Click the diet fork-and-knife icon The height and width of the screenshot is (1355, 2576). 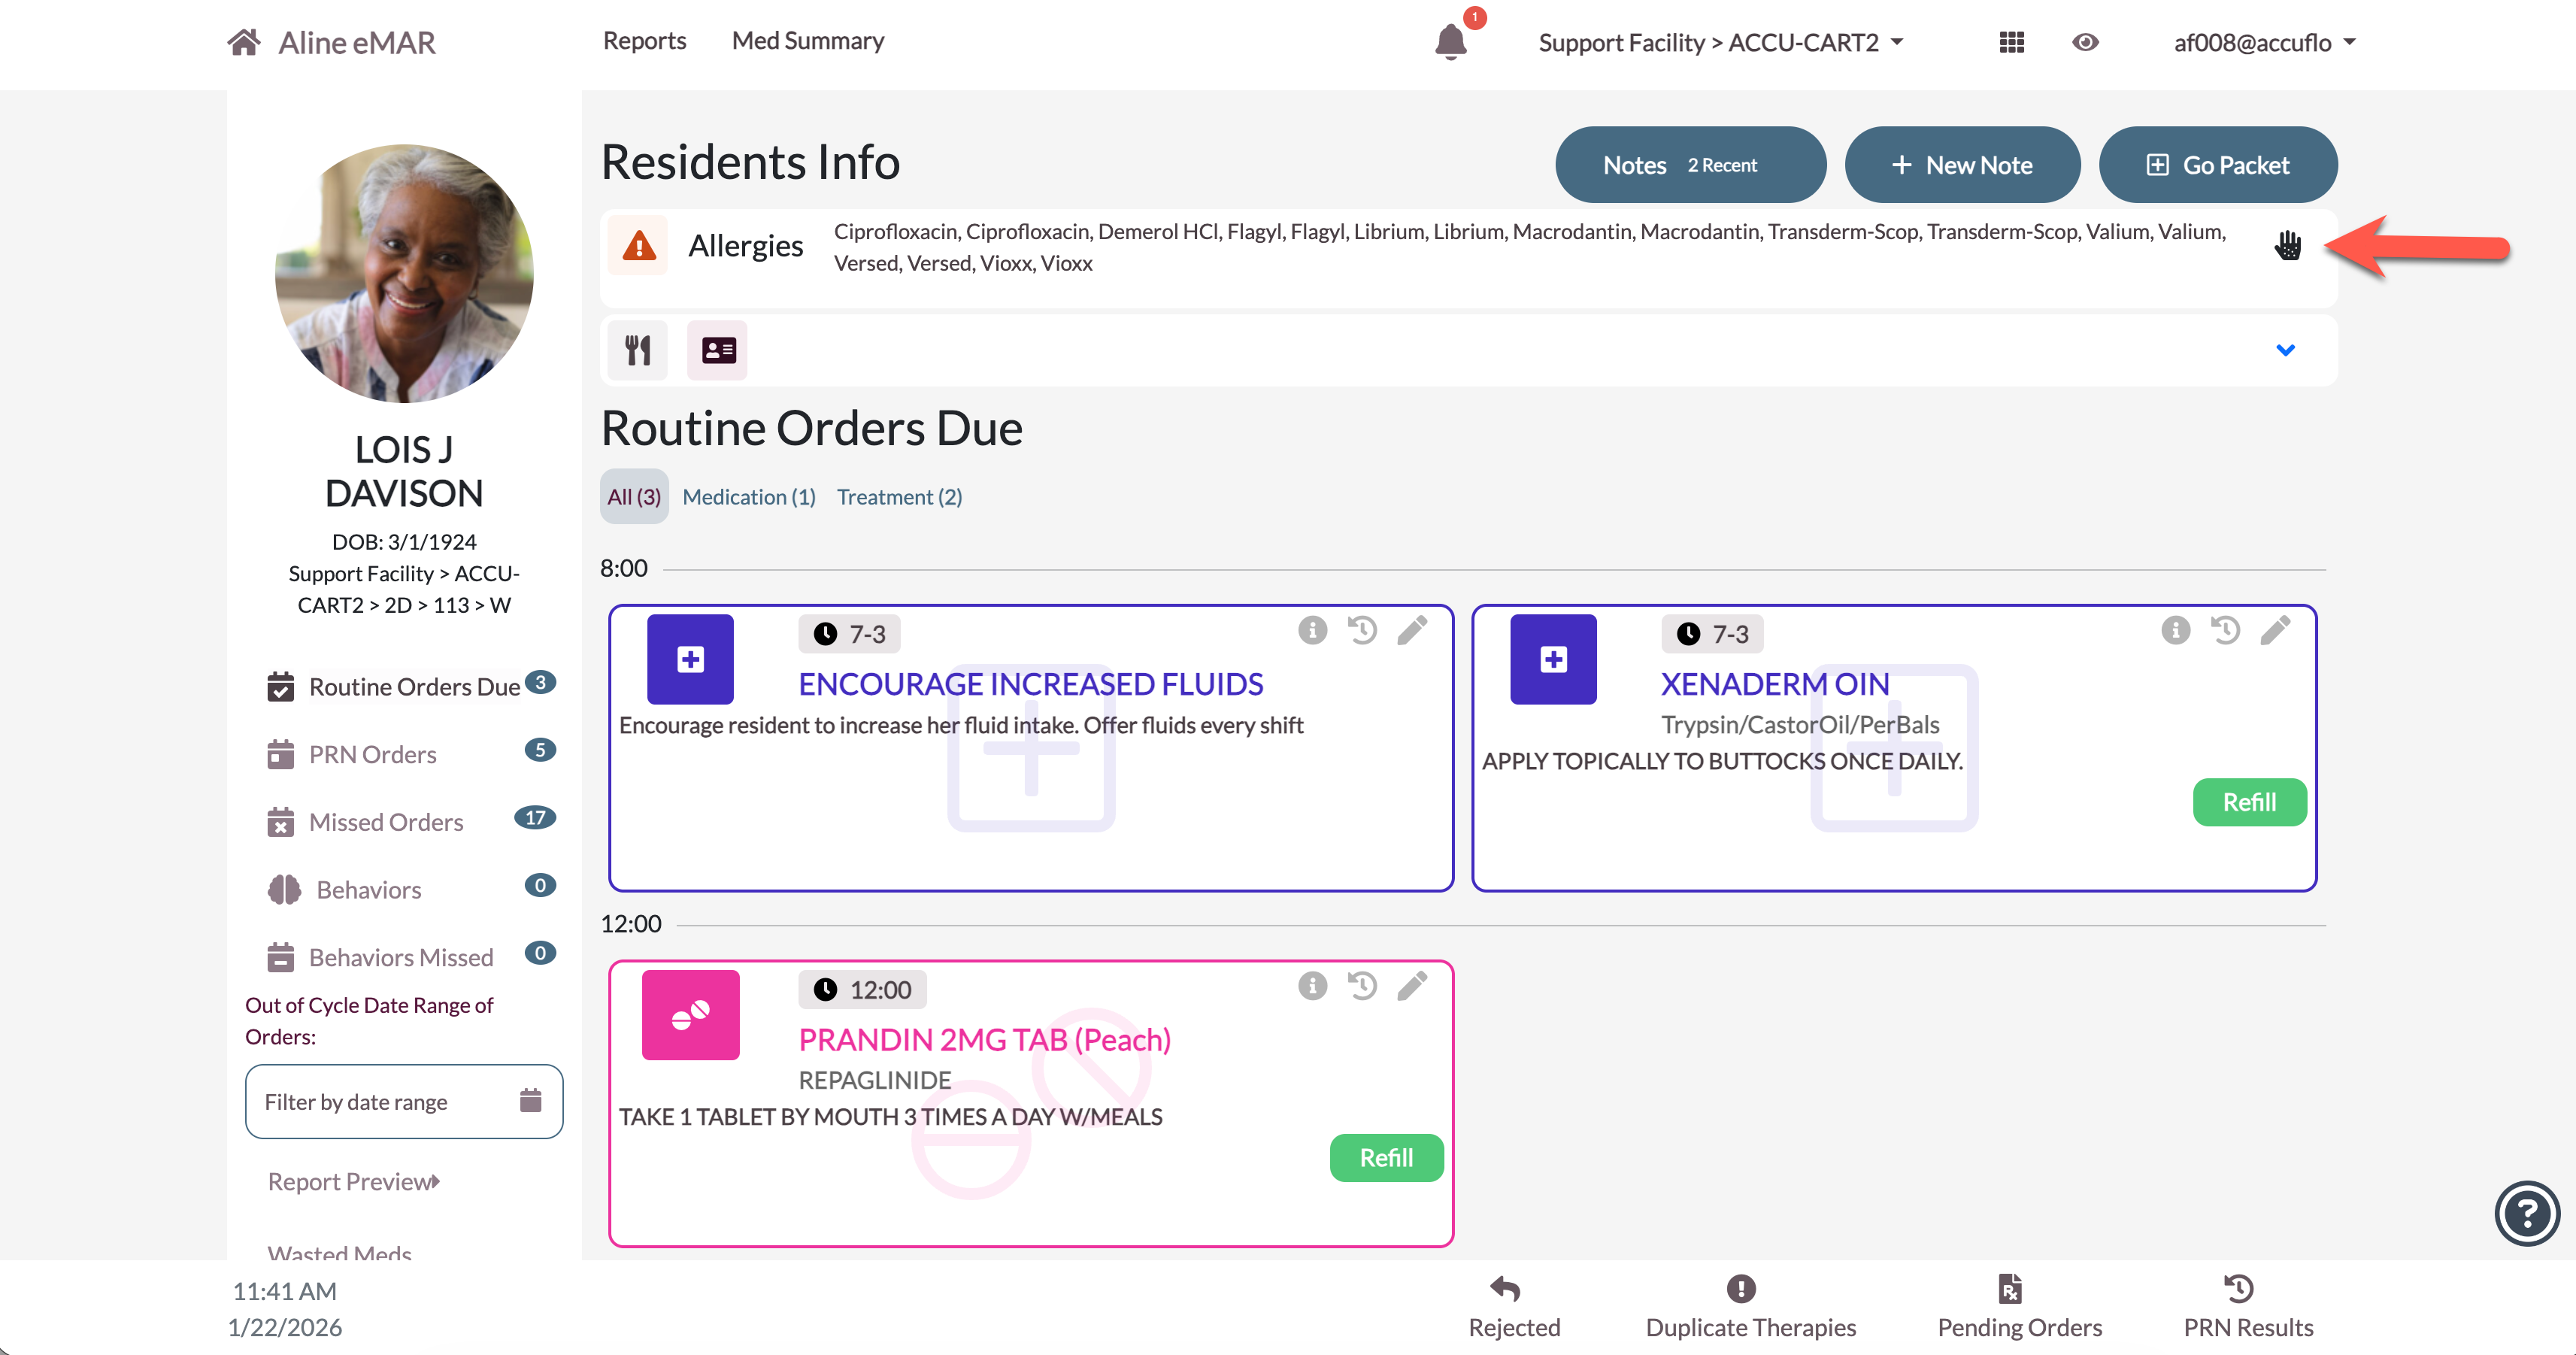click(638, 350)
